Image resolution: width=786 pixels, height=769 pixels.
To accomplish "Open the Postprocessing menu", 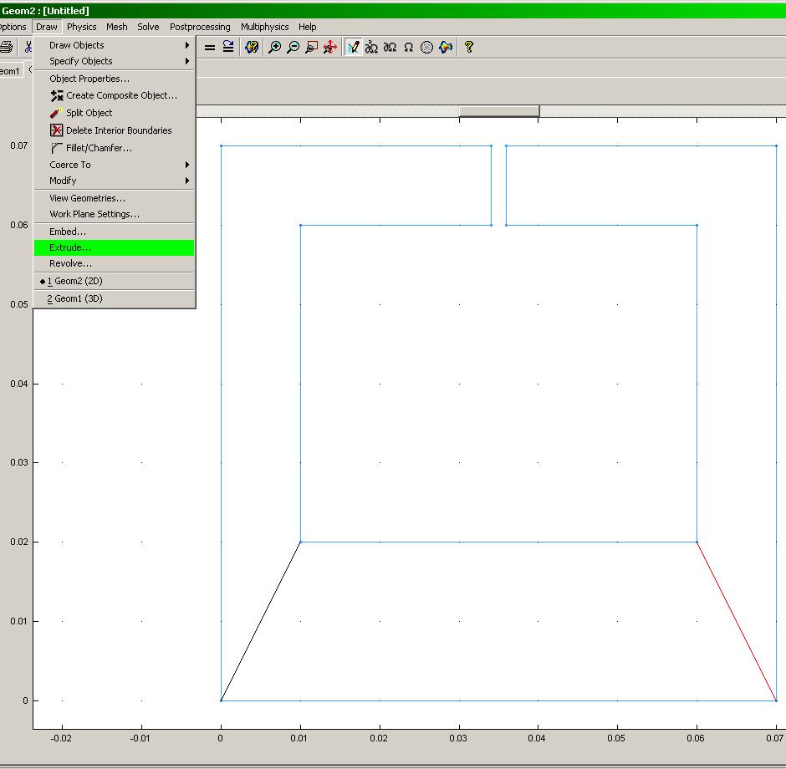I will coord(200,27).
